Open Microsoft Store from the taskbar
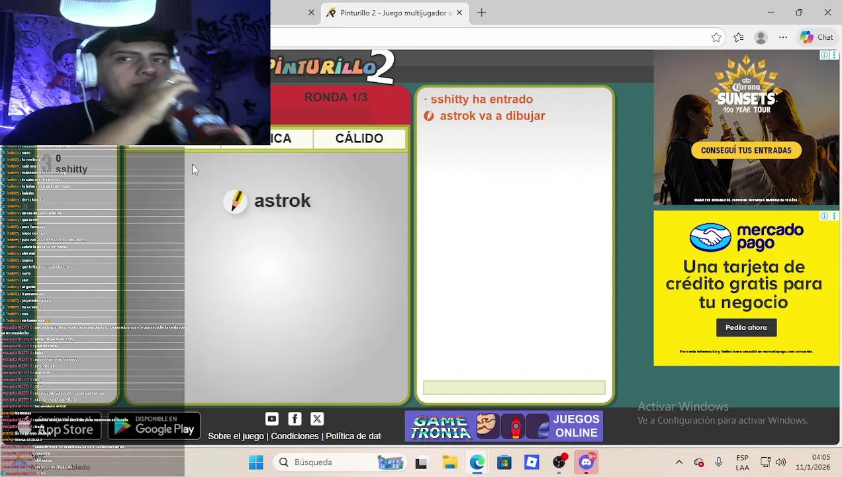 [504, 462]
